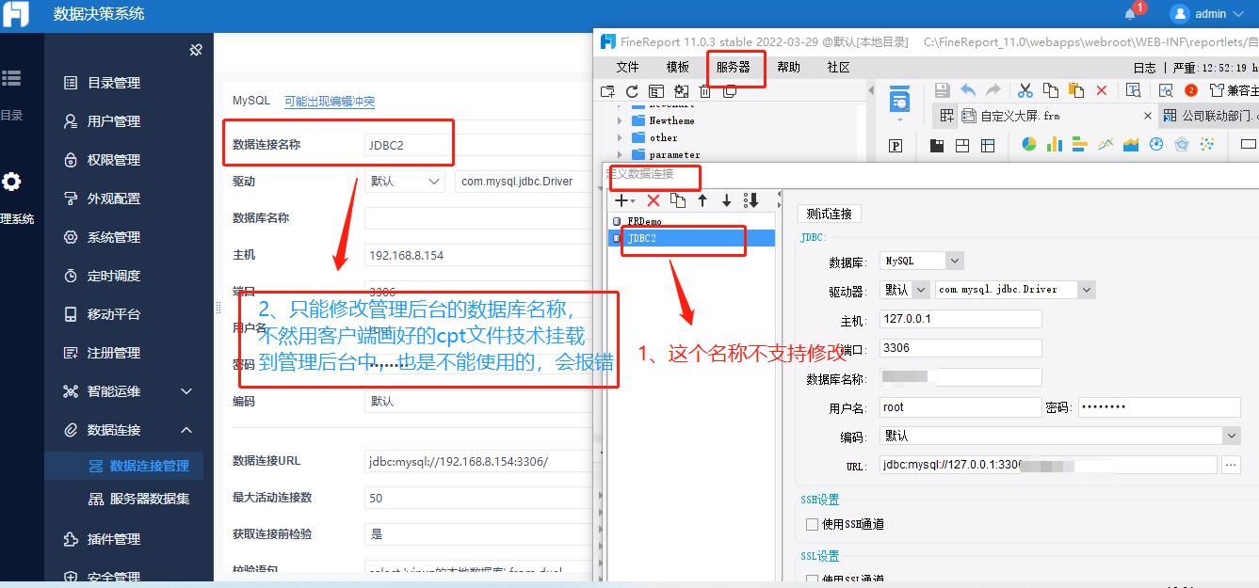Click the notification bell icon
Image resolution: width=1259 pixels, height=588 pixels.
coord(1130,13)
